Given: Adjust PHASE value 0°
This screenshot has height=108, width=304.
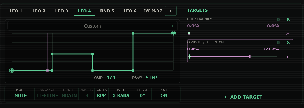Looking at the screenshot, I should pos(142,96).
